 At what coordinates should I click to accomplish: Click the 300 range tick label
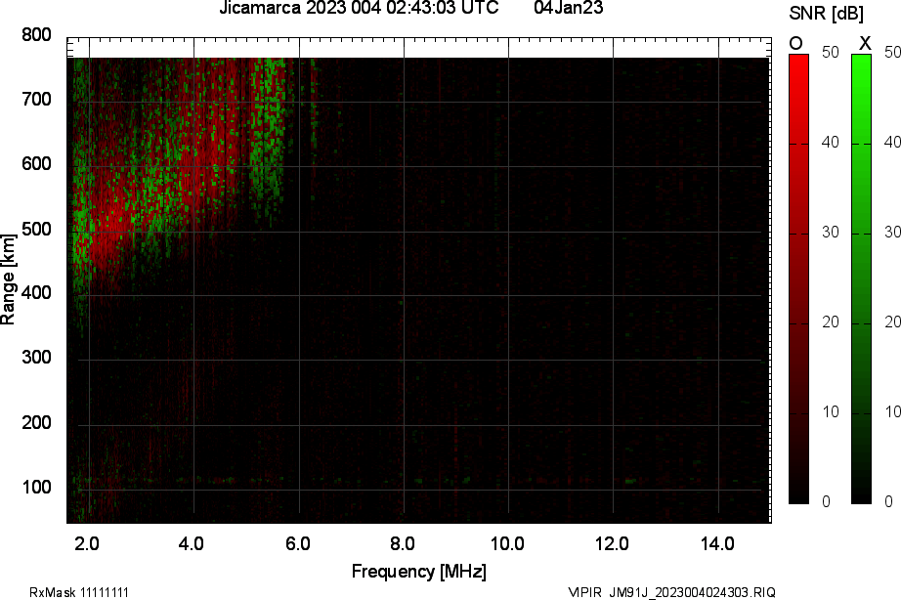pyautogui.click(x=36, y=359)
